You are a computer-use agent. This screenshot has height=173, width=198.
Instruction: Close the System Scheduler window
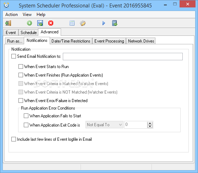tap(187, 4)
